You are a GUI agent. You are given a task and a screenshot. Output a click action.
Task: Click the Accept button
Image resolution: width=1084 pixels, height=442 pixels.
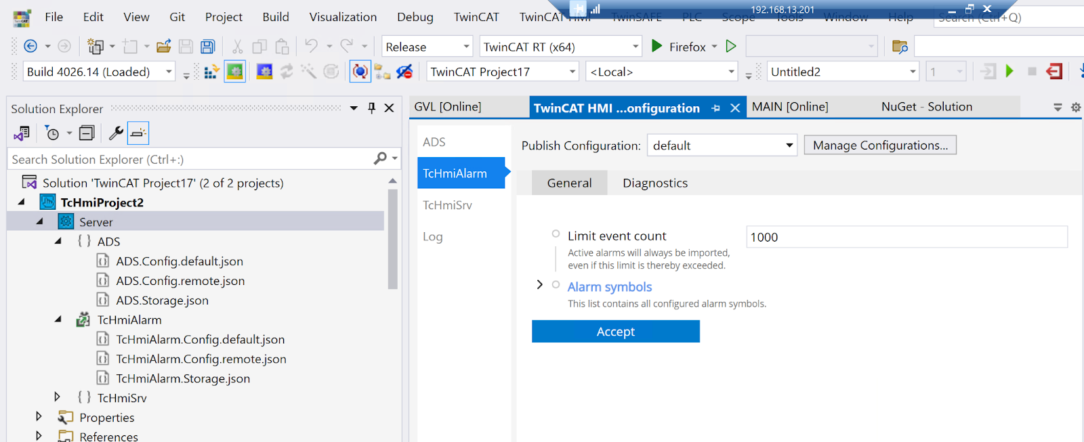616,332
